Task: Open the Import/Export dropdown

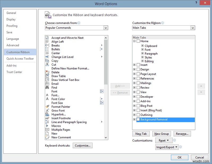Action: coord(167,147)
